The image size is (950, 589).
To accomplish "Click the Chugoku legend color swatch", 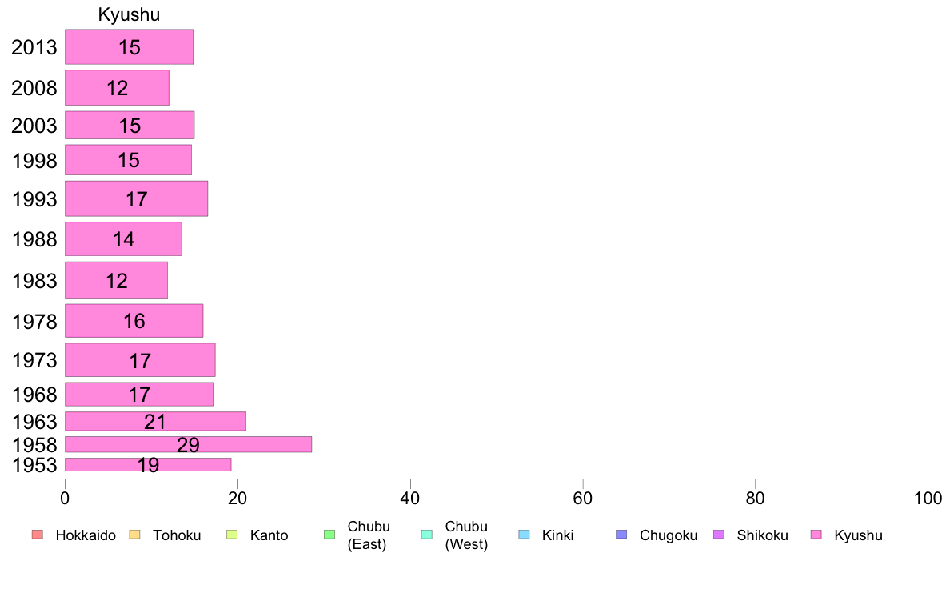I will (621, 535).
